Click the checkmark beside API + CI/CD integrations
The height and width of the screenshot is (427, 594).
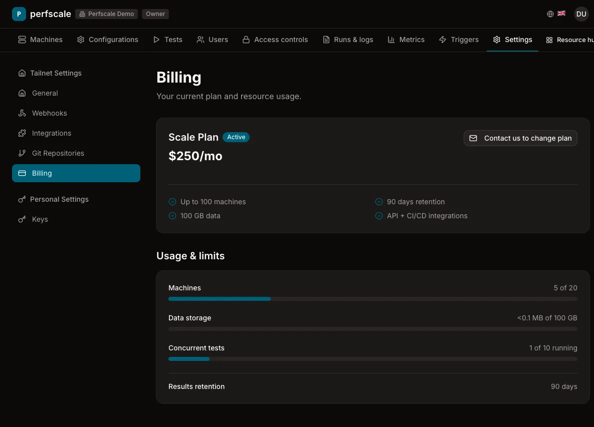(x=379, y=216)
